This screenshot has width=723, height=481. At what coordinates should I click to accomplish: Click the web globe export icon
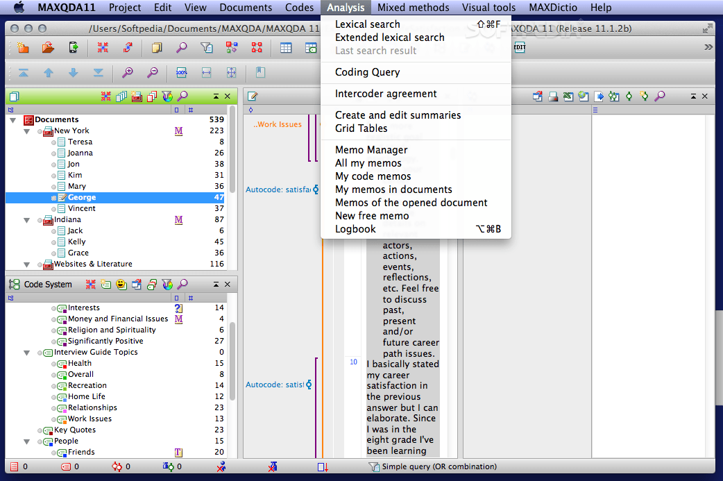(x=584, y=96)
